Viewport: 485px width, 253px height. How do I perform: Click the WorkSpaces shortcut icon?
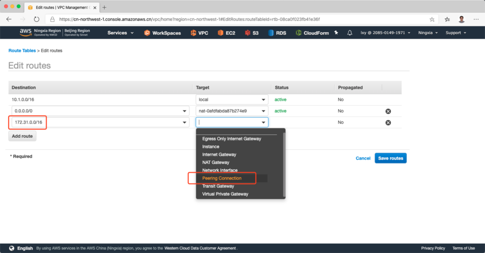click(147, 33)
